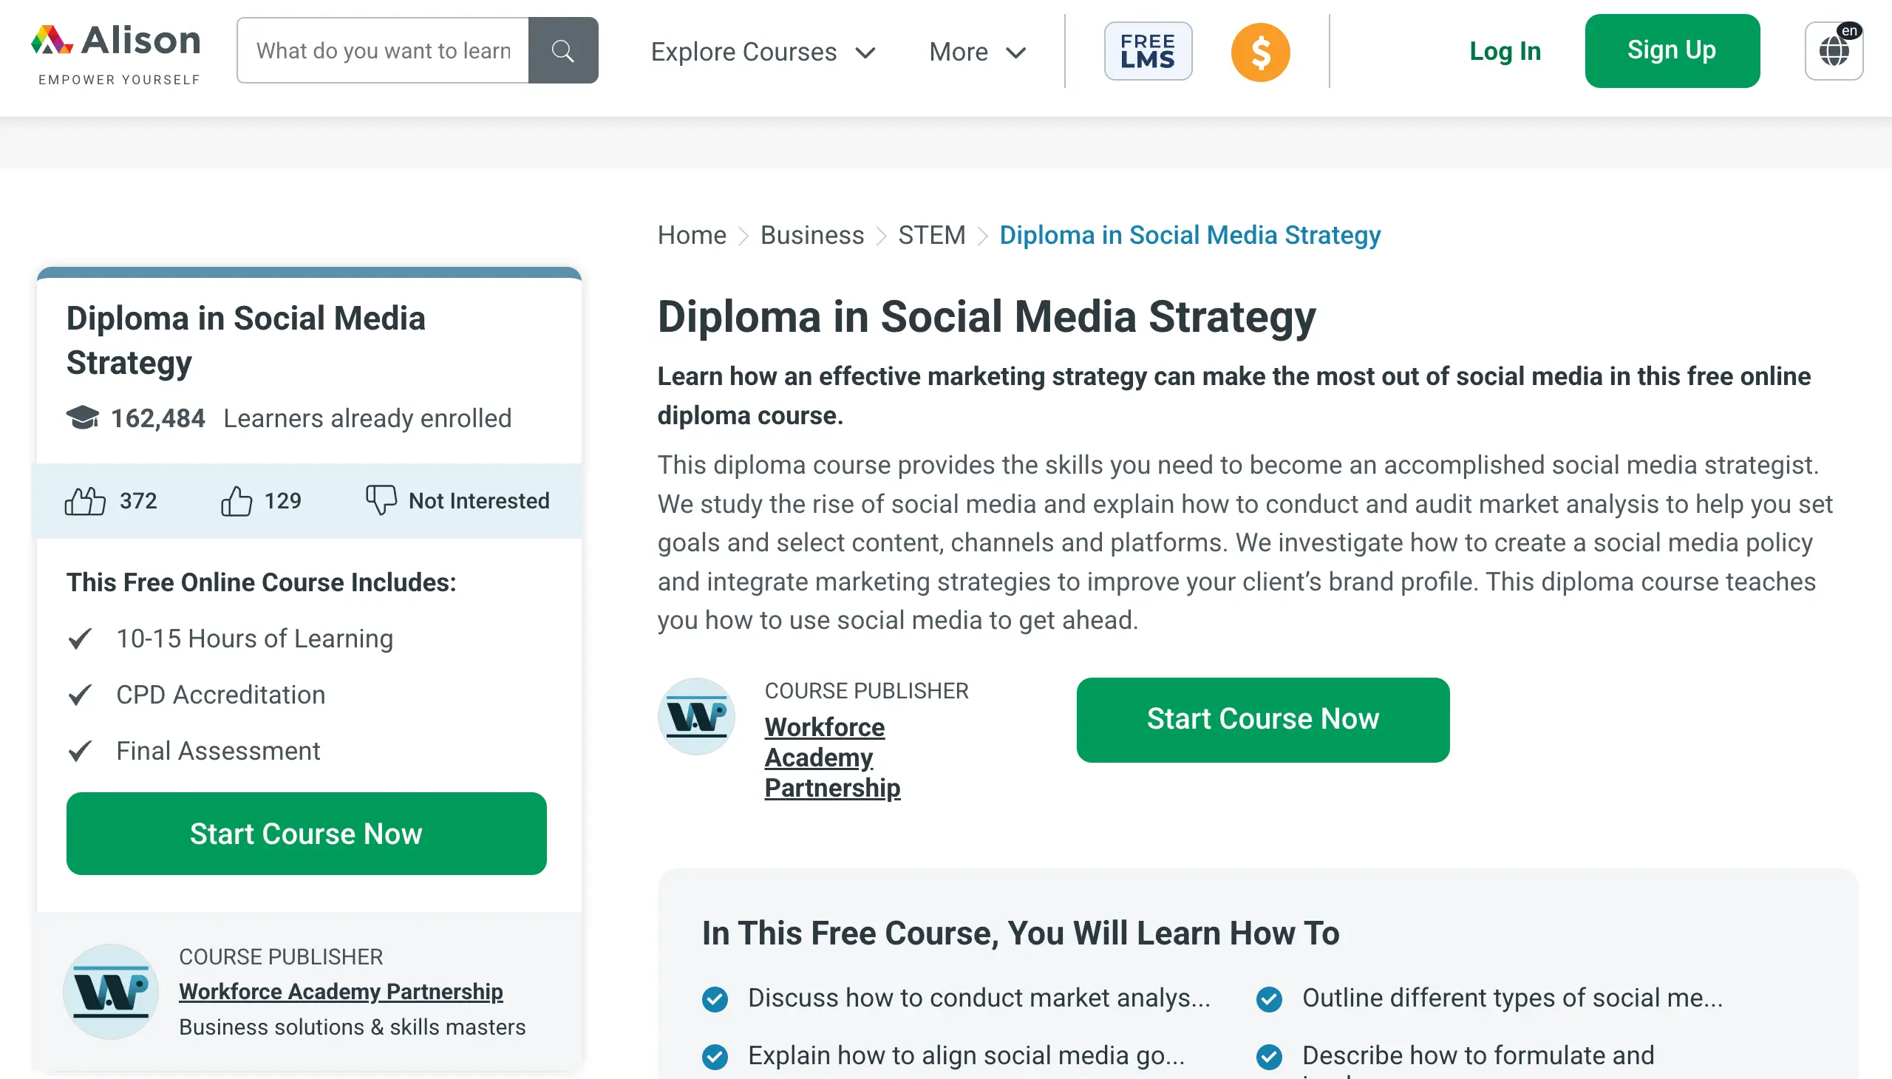Screen dimensions: 1892x1079
Task: Open Business breadcrumb category
Action: coord(811,235)
